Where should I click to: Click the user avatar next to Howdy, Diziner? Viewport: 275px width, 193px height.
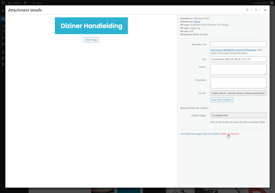pyautogui.click(x=272, y=3)
